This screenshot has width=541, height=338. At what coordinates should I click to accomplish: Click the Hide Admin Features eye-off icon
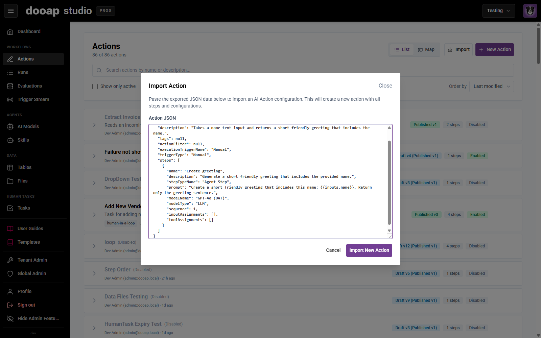[10, 318]
